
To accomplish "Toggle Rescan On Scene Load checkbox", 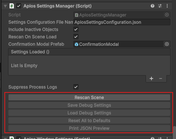I will (x=76, y=37).
